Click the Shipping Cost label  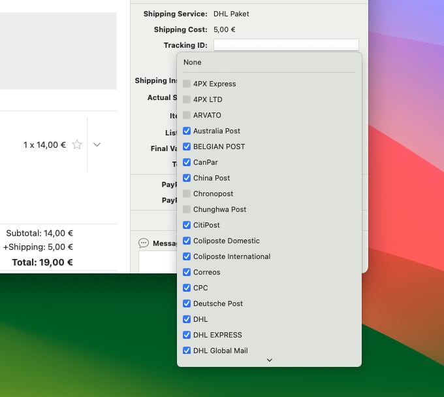tap(181, 29)
